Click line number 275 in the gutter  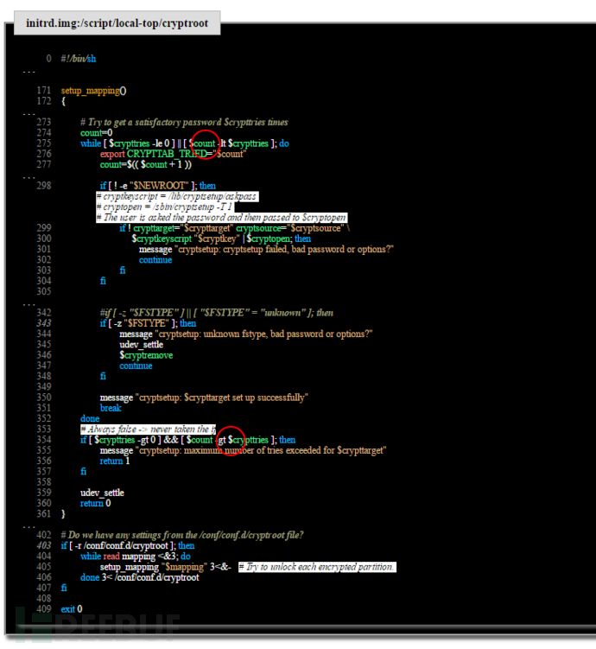tap(44, 143)
